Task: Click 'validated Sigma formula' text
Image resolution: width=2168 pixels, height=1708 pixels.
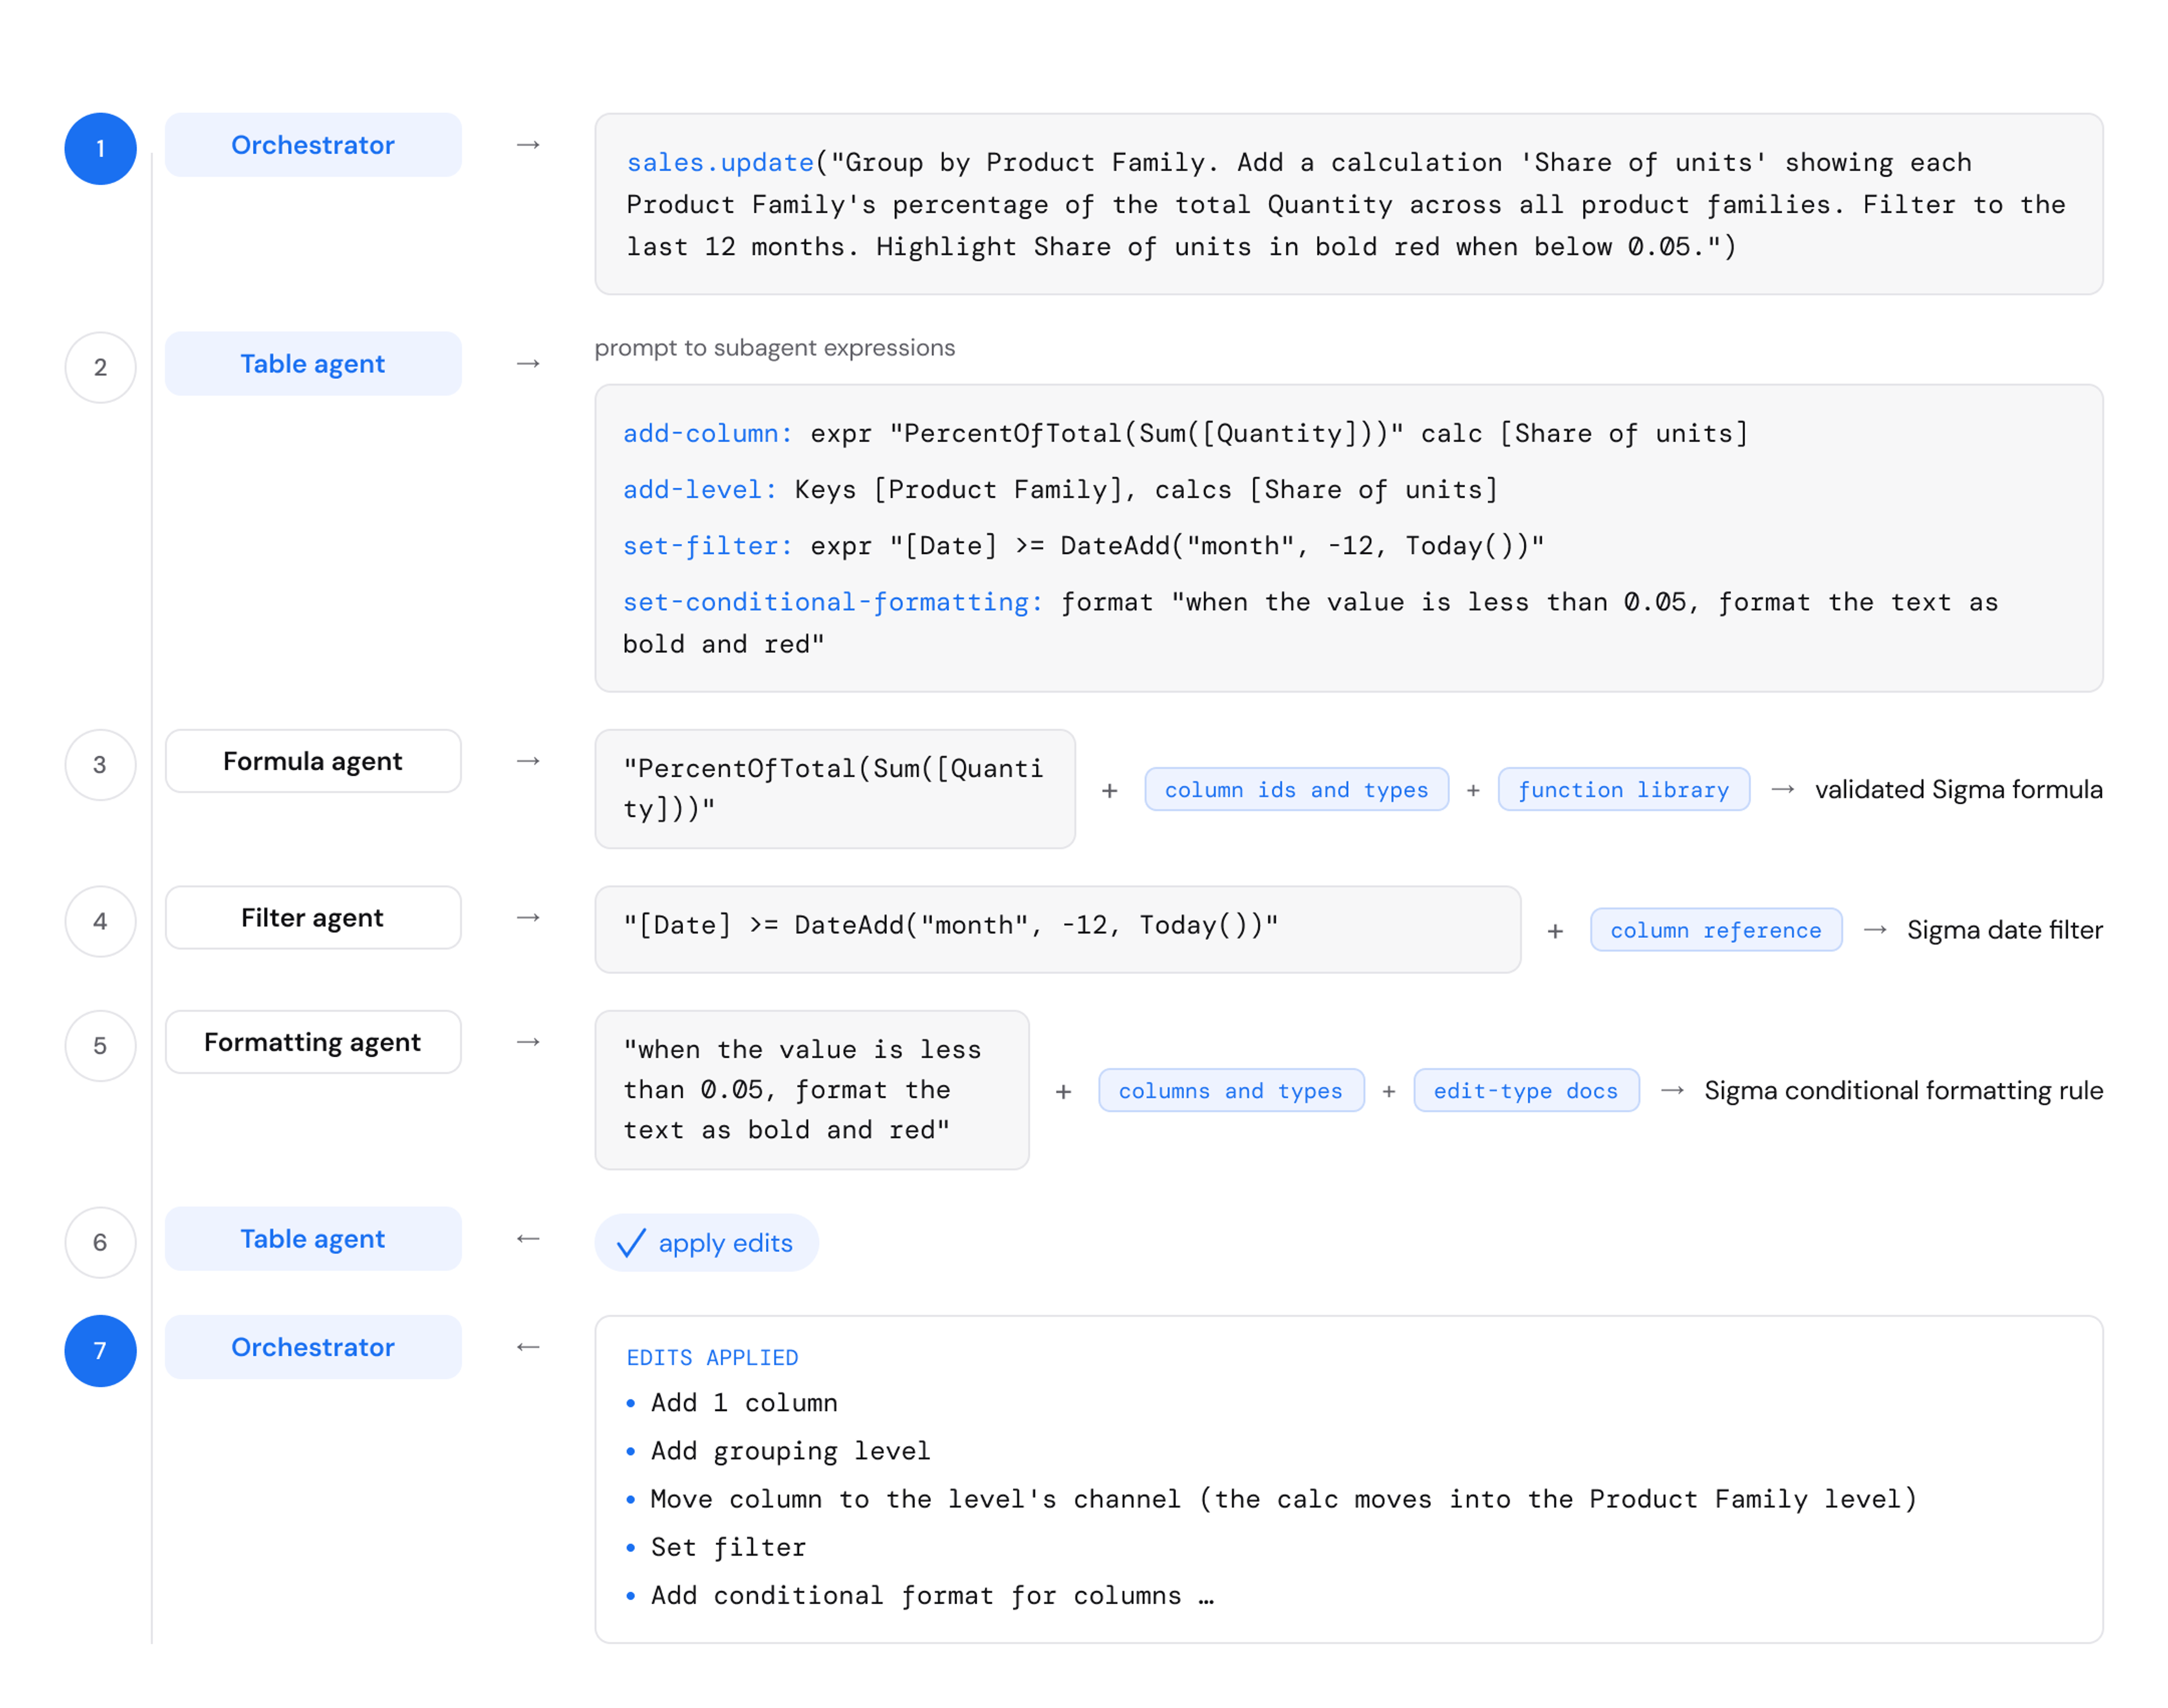Action: (1959, 790)
